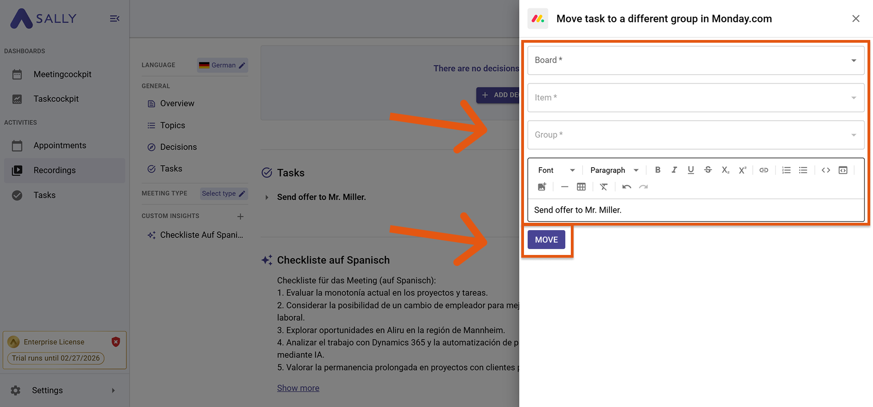Click the undo arrow in editor
The height and width of the screenshot is (407, 873).
click(626, 187)
